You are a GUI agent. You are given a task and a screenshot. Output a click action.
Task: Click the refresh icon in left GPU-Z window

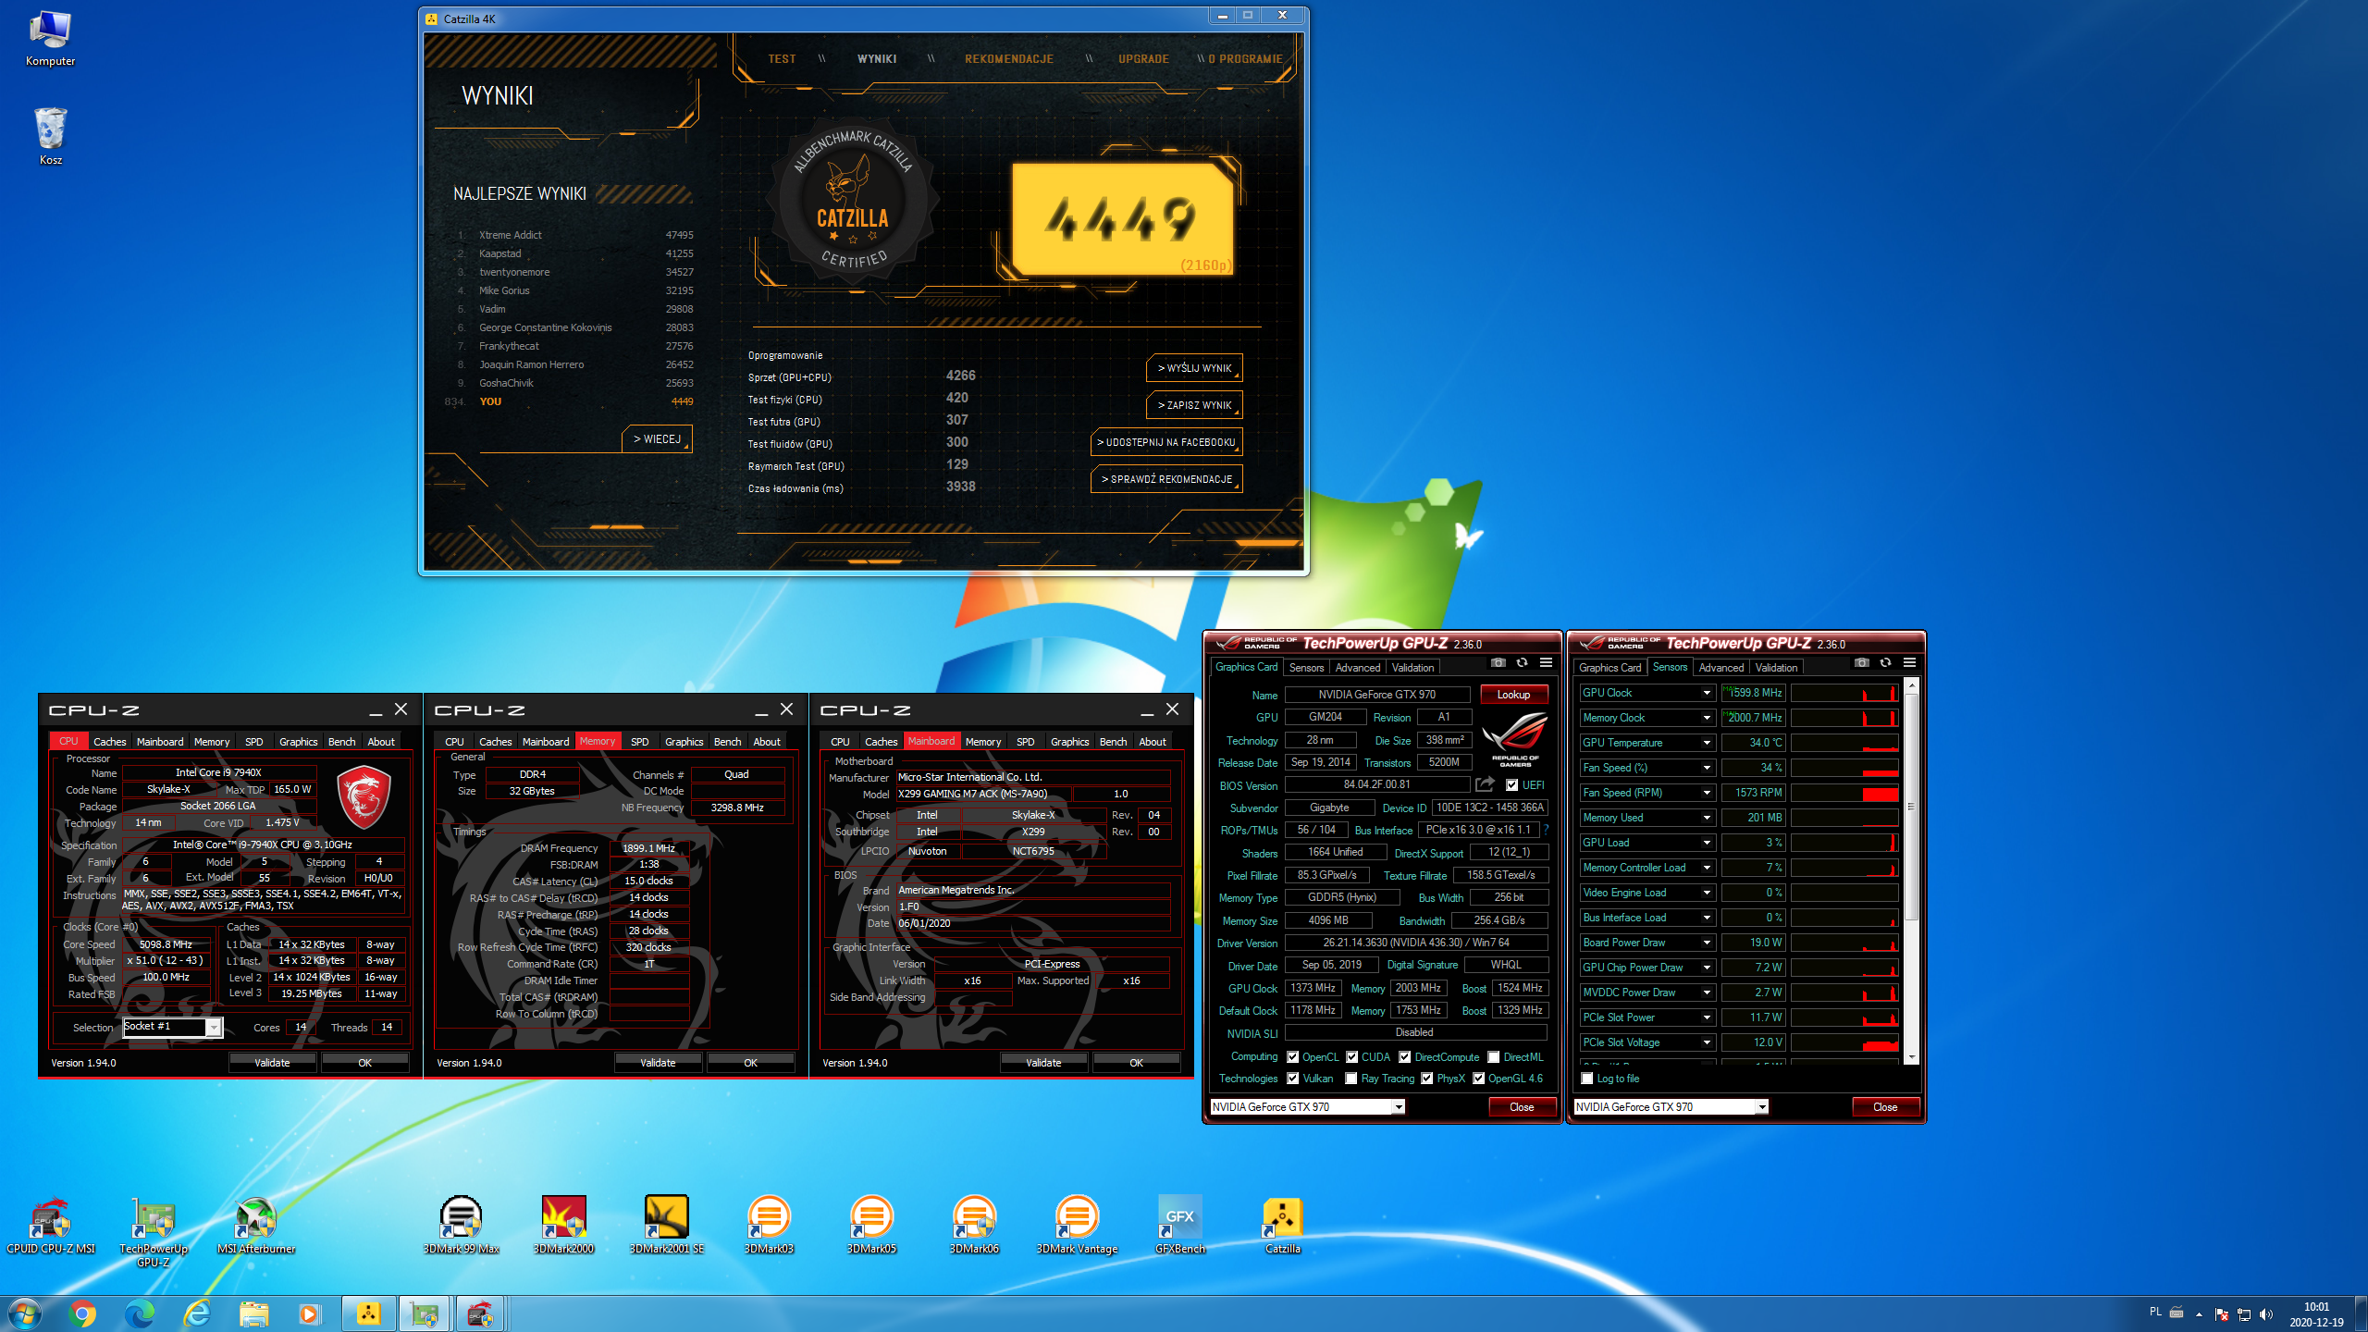[1522, 662]
